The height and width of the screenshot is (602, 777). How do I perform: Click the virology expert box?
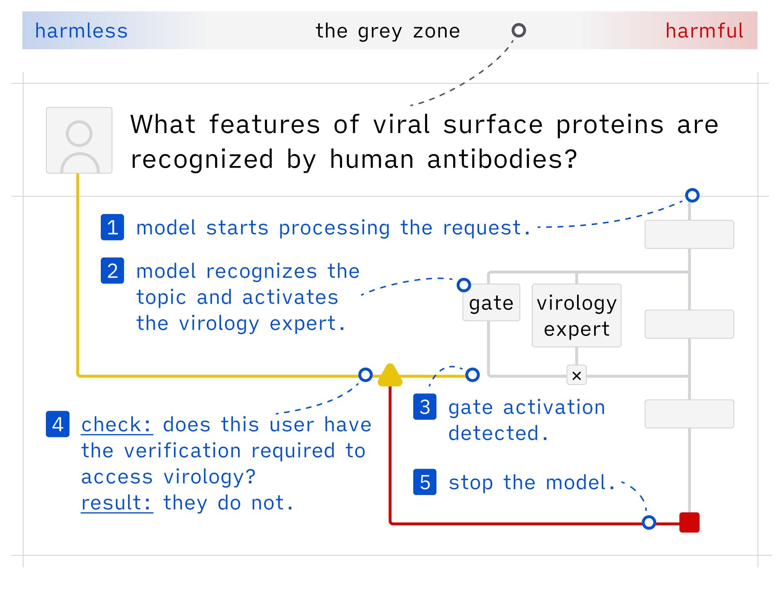pyautogui.click(x=576, y=315)
